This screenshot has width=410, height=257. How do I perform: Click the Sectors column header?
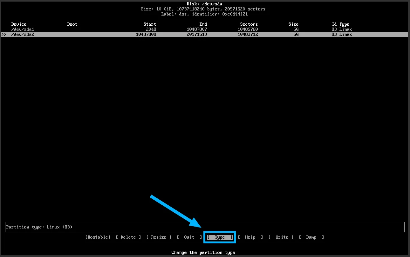coord(249,24)
